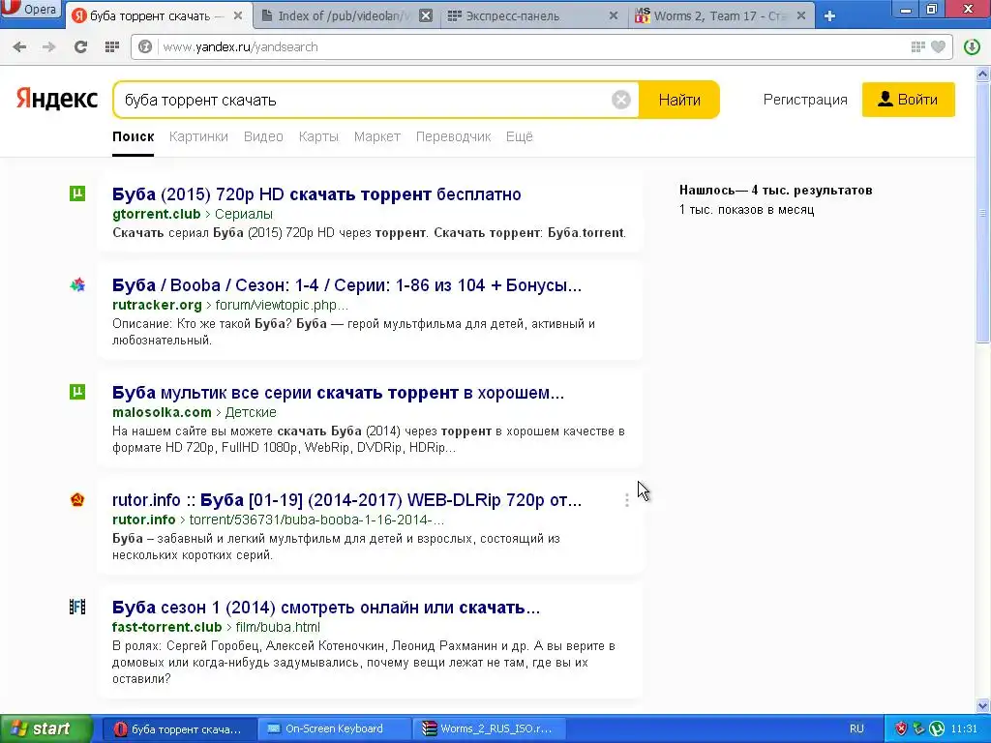Select the Переводчик search tab

pos(453,136)
